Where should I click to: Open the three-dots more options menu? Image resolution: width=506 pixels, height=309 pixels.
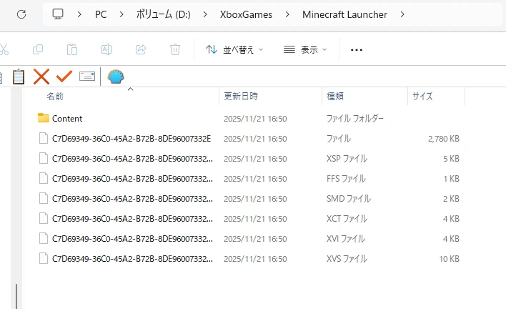[356, 50]
